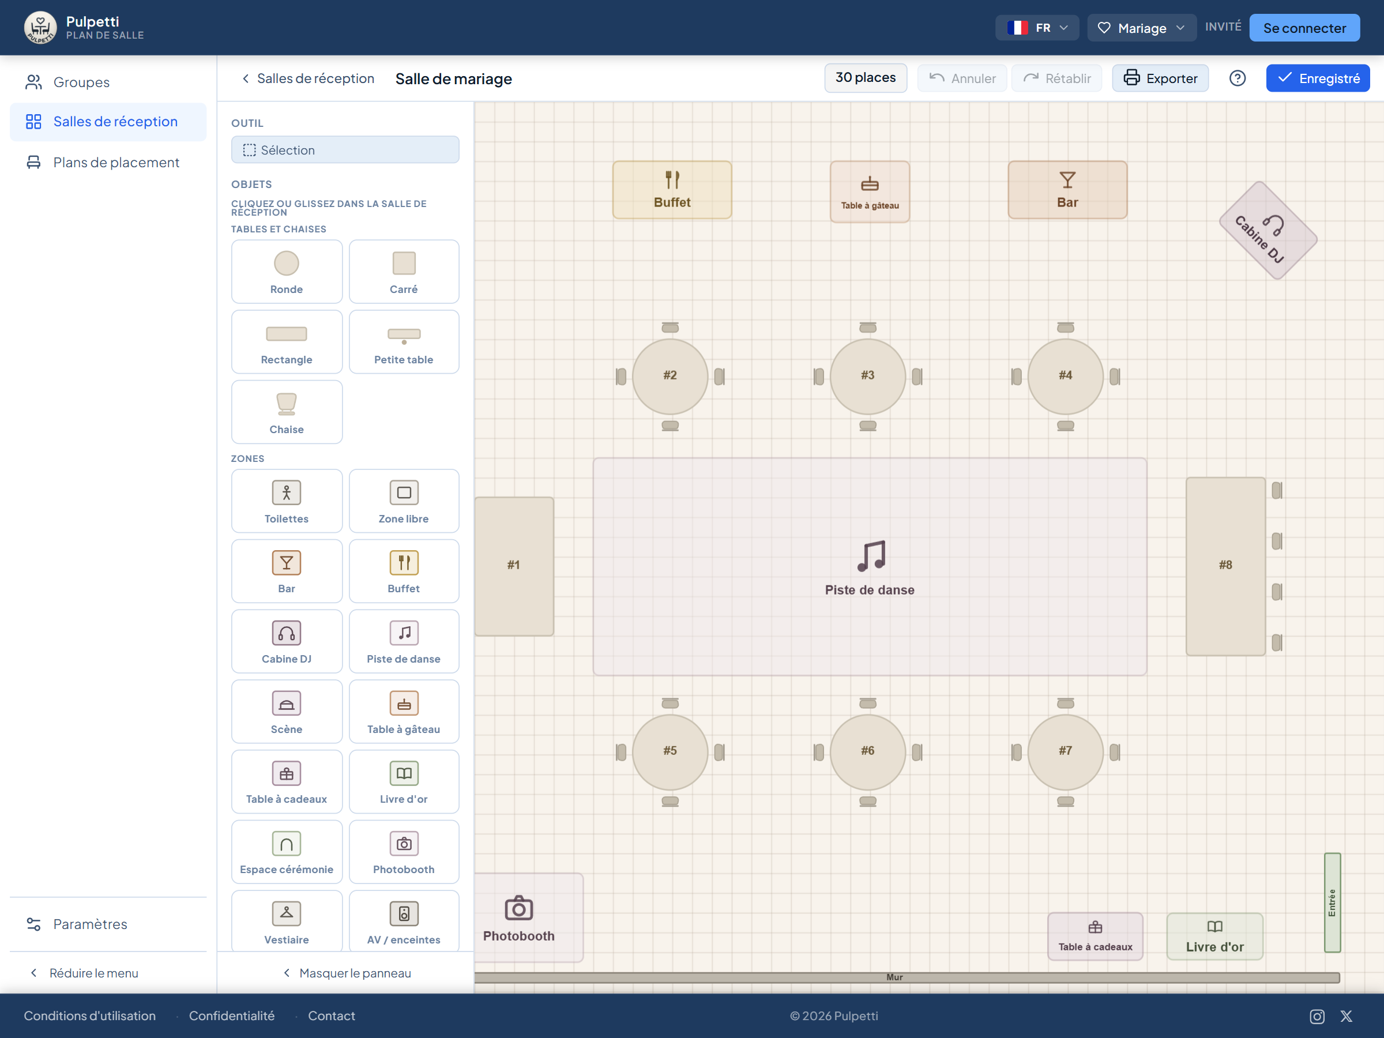Expand the Mariage event type dropdown
This screenshot has height=1038, width=1384.
click(1141, 28)
